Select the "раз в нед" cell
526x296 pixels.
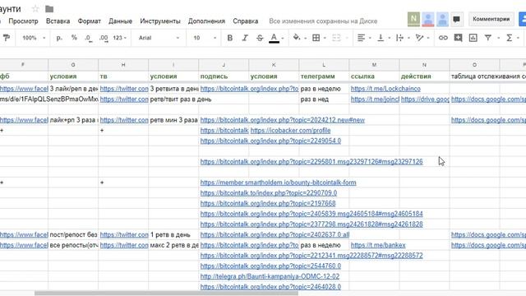pos(324,99)
